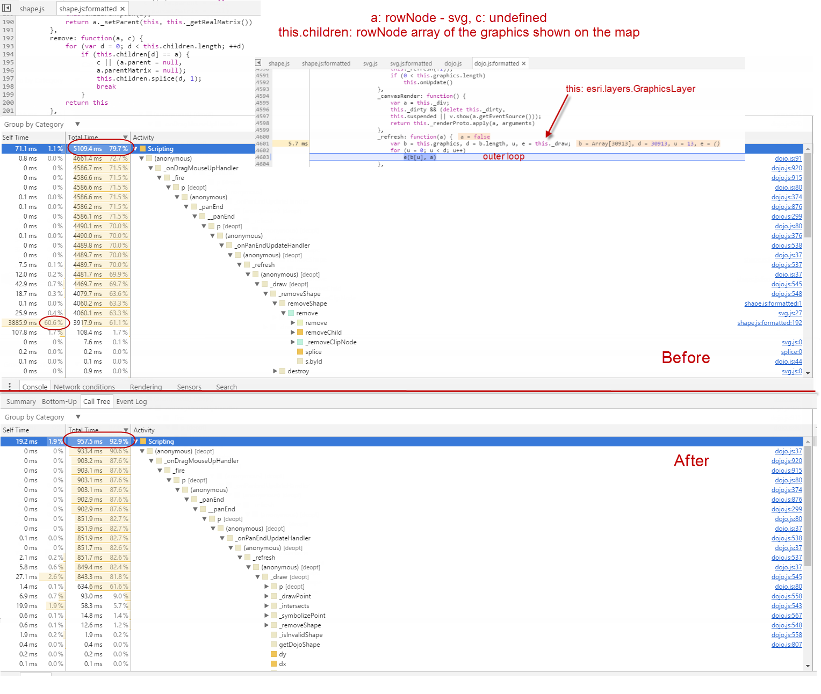
Task: Toggle the navigator pane beside the first shape.js tab
Action: [x=6, y=8]
